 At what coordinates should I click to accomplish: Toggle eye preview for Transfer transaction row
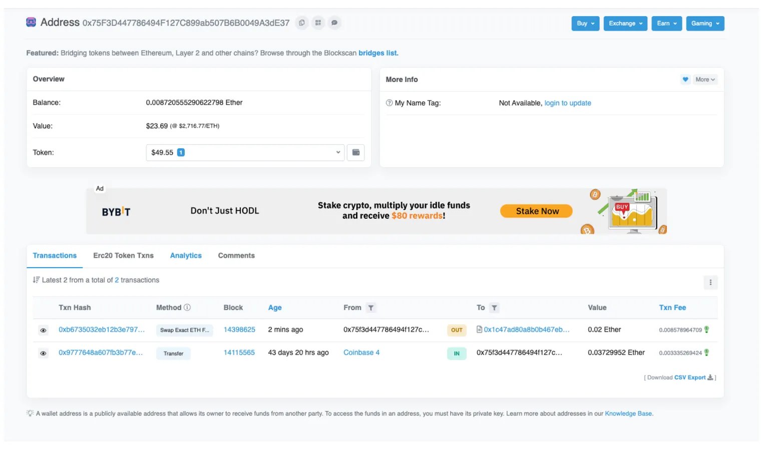pyautogui.click(x=44, y=353)
